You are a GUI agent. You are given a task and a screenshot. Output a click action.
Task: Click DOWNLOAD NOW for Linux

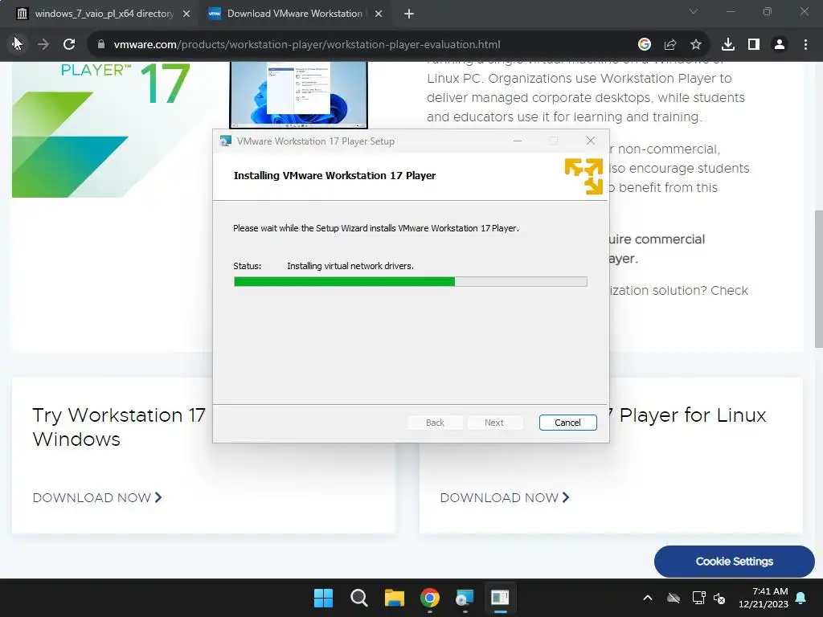(505, 497)
